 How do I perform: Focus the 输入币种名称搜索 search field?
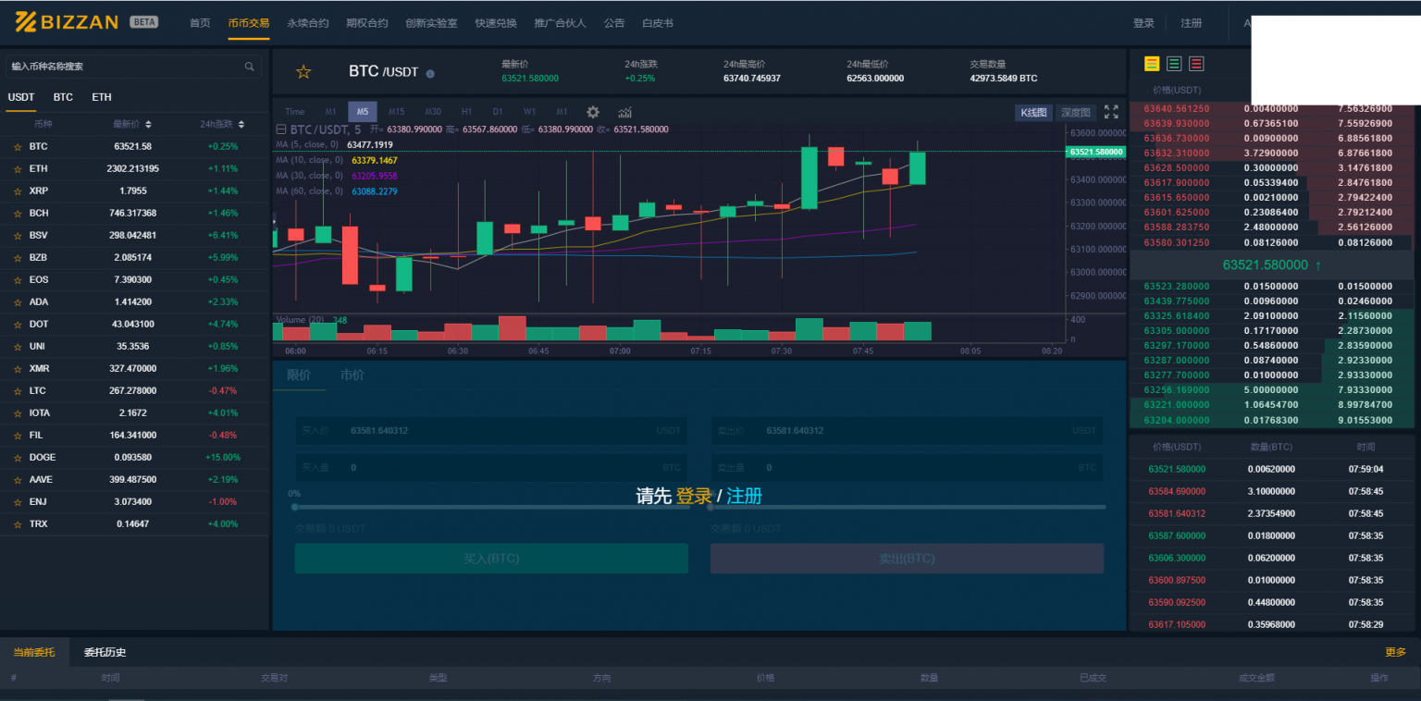(x=125, y=67)
